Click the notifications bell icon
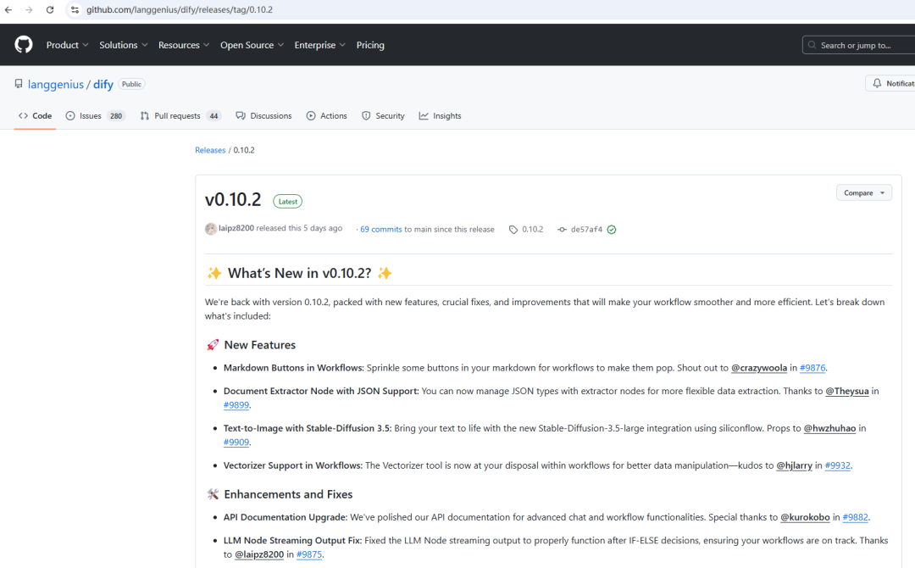Viewport: 915px width, 568px height. point(877,83)
